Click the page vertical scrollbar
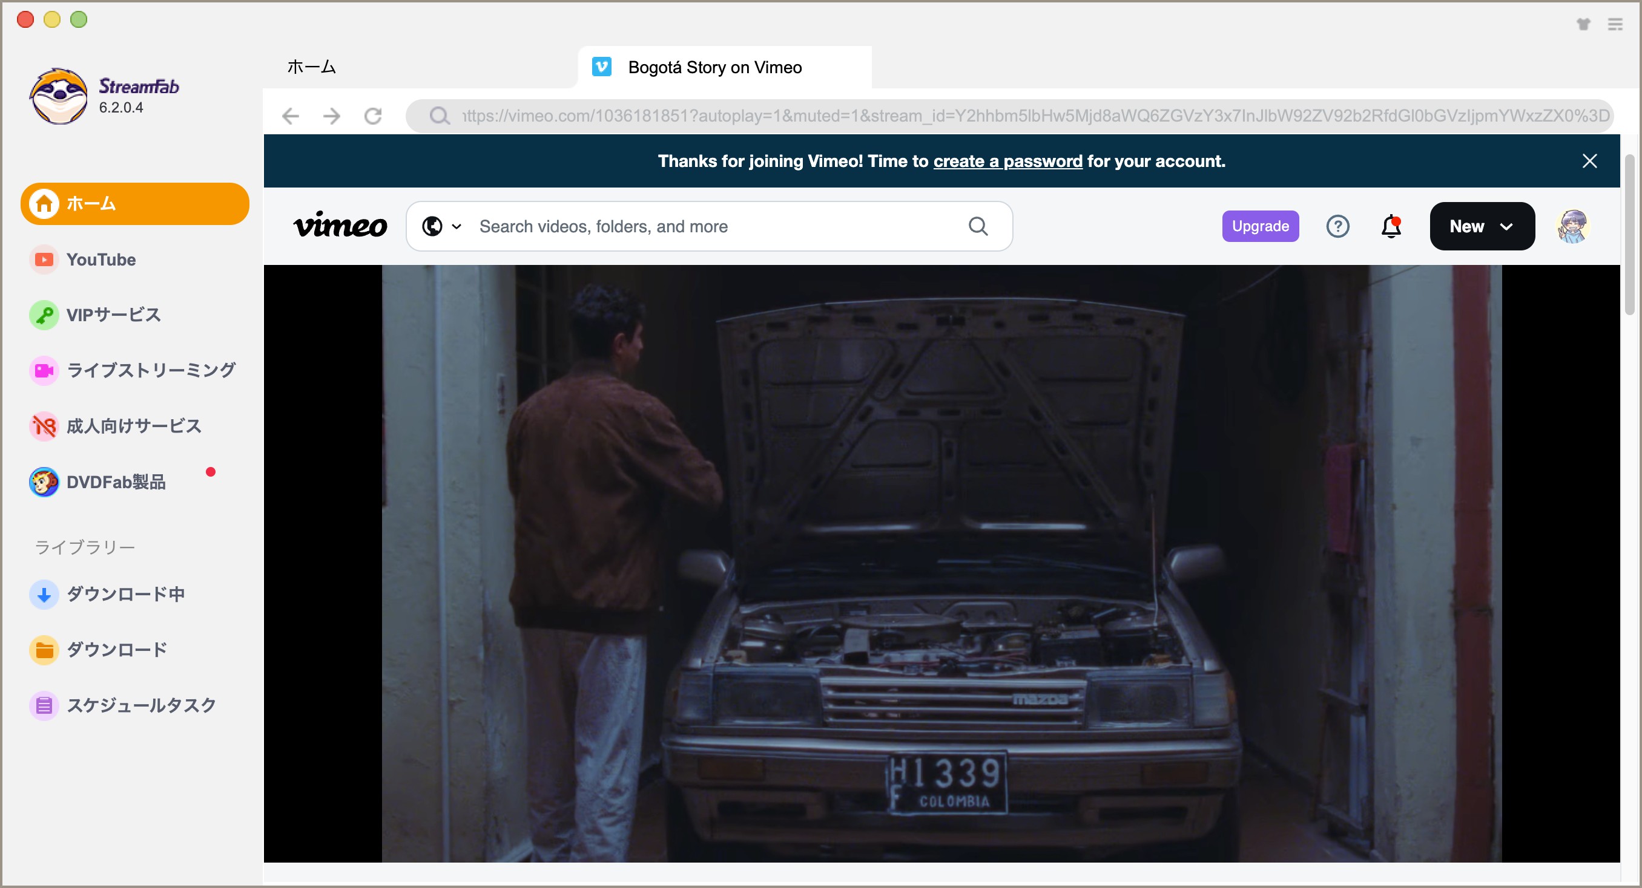 [x=1630, y=235]
